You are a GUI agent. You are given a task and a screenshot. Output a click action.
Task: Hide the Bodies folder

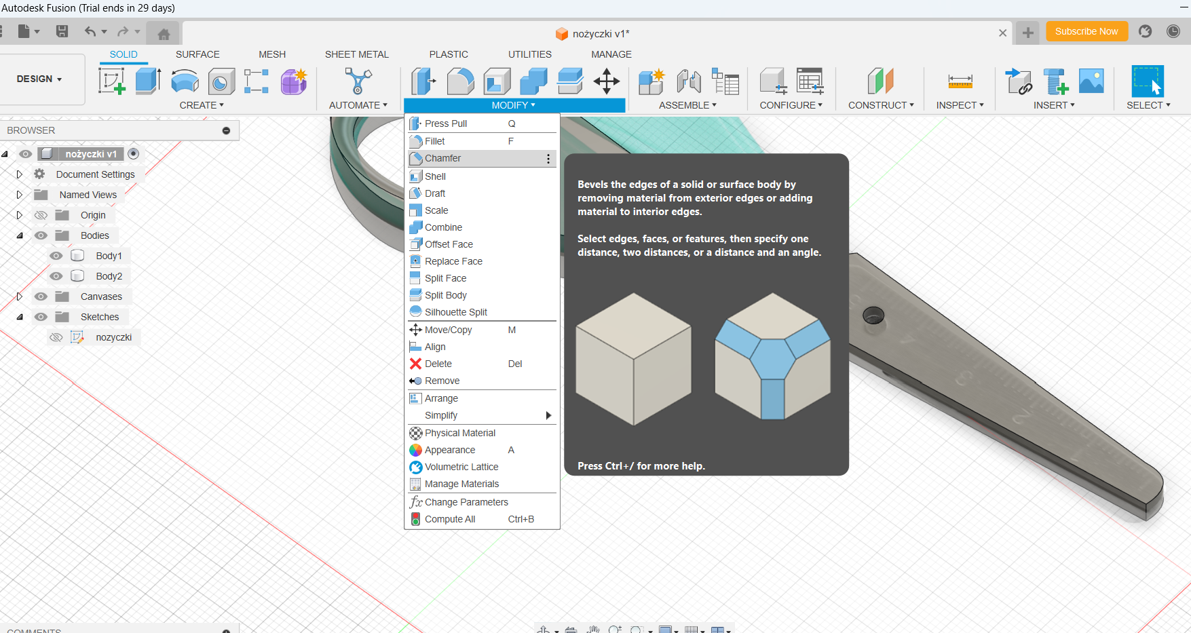[x=41, y=235]
